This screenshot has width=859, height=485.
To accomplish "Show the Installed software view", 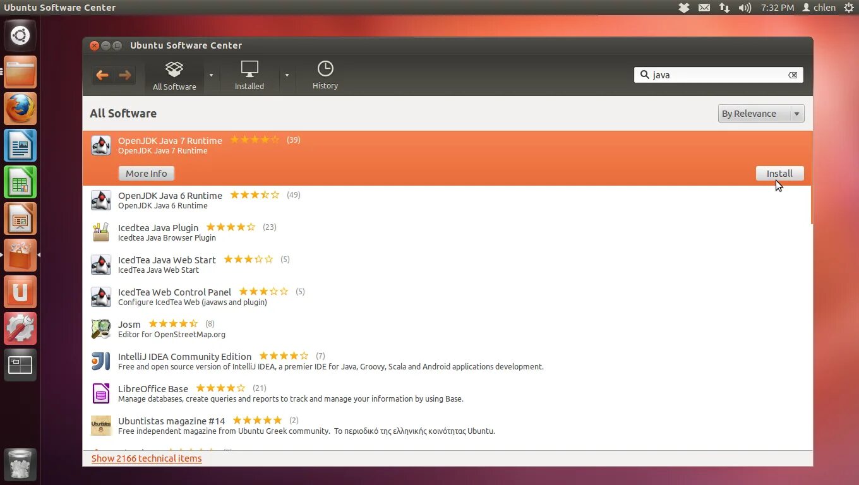I will (249, 76).
